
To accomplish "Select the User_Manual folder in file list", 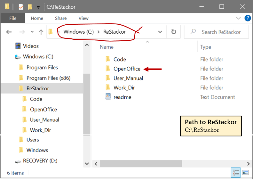I will (128, 78).
